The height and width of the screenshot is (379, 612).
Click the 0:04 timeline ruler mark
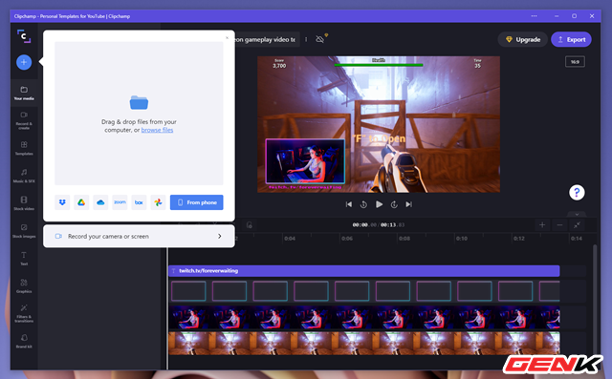[x=290, y=239]
